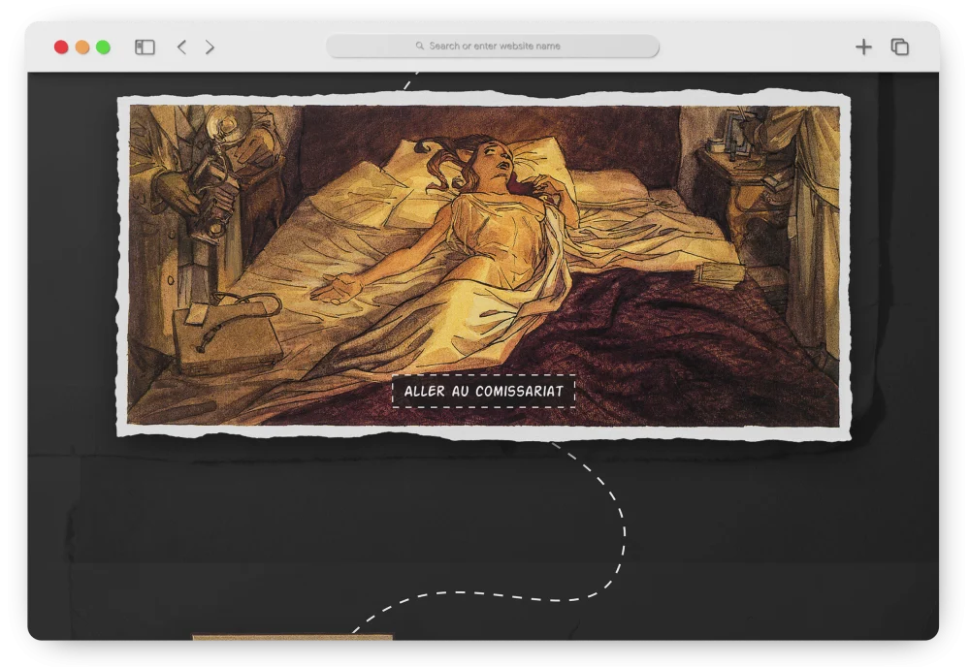Go back with the left chevron
970x667 pixels.
[181, 47]
